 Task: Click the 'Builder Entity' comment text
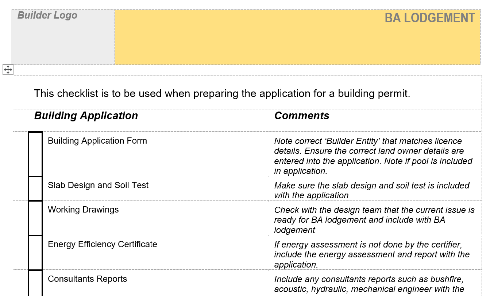(373, 156)
